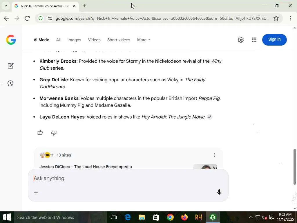This screenshot has width=297, height=223.
Task: Open the Action Center notifications icon
Action: click(271, 217)
